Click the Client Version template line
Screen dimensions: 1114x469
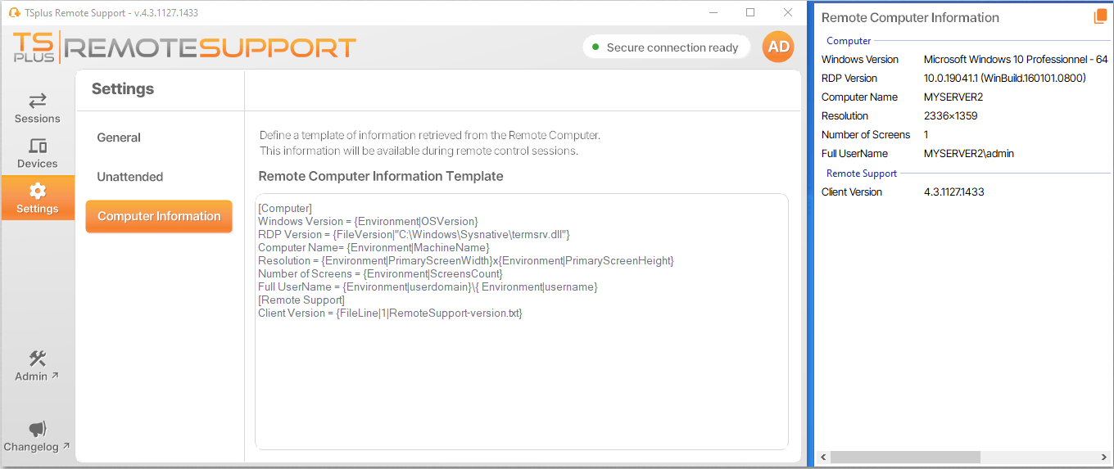[390, 313]
